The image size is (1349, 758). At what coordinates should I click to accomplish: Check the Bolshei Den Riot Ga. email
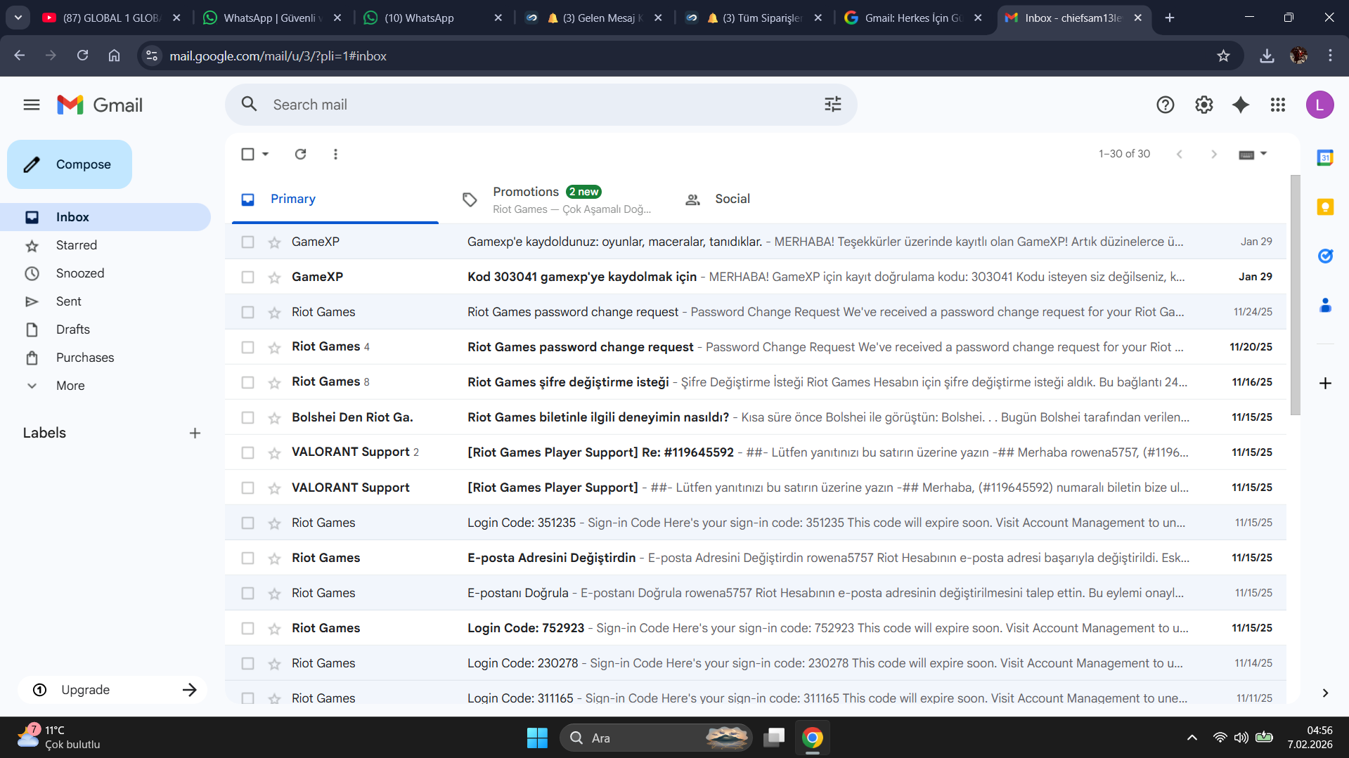pos(247,417)
